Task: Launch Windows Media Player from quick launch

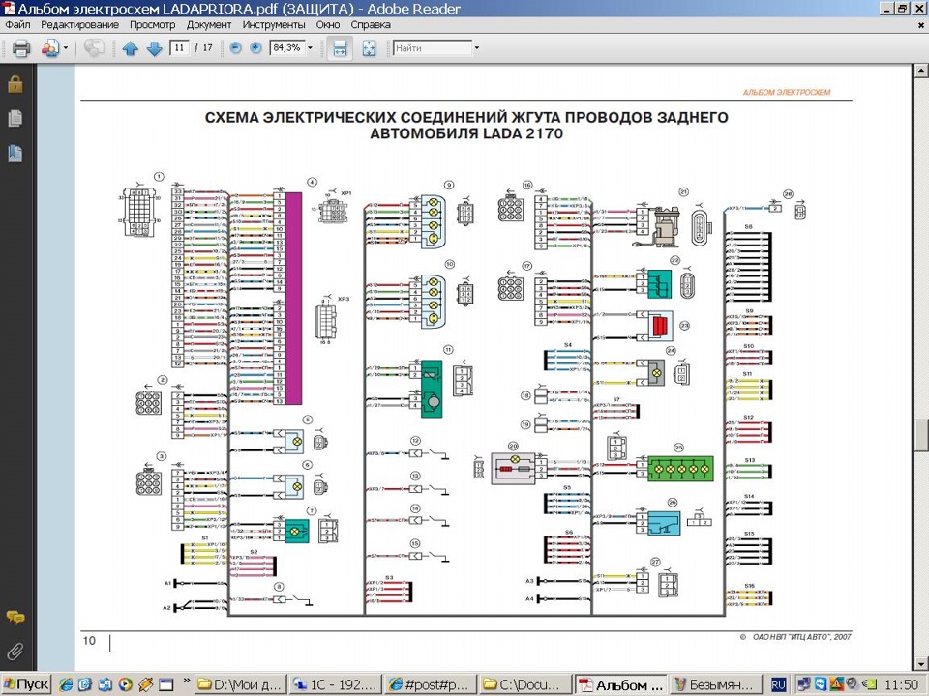Action: point(125,684)
